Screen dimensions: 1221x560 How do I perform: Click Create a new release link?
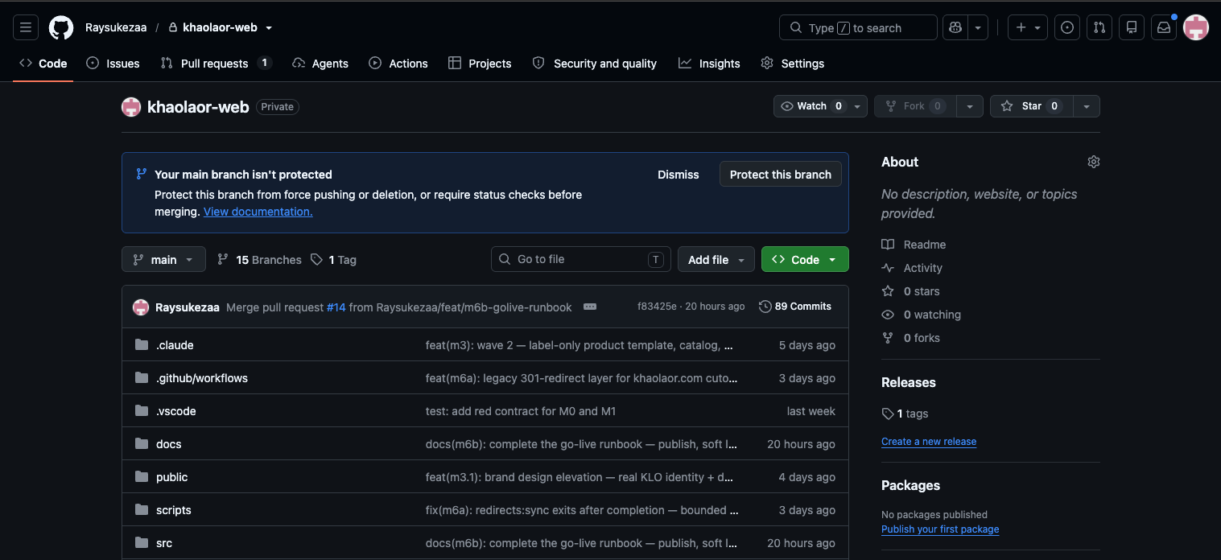click(929, 442)
